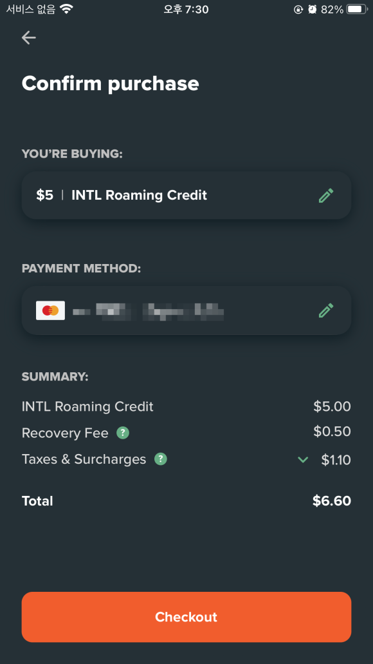This screenshot has width=373, height=664.
Task: Tap the Confirm purchase heading
Action: point(111,84)
